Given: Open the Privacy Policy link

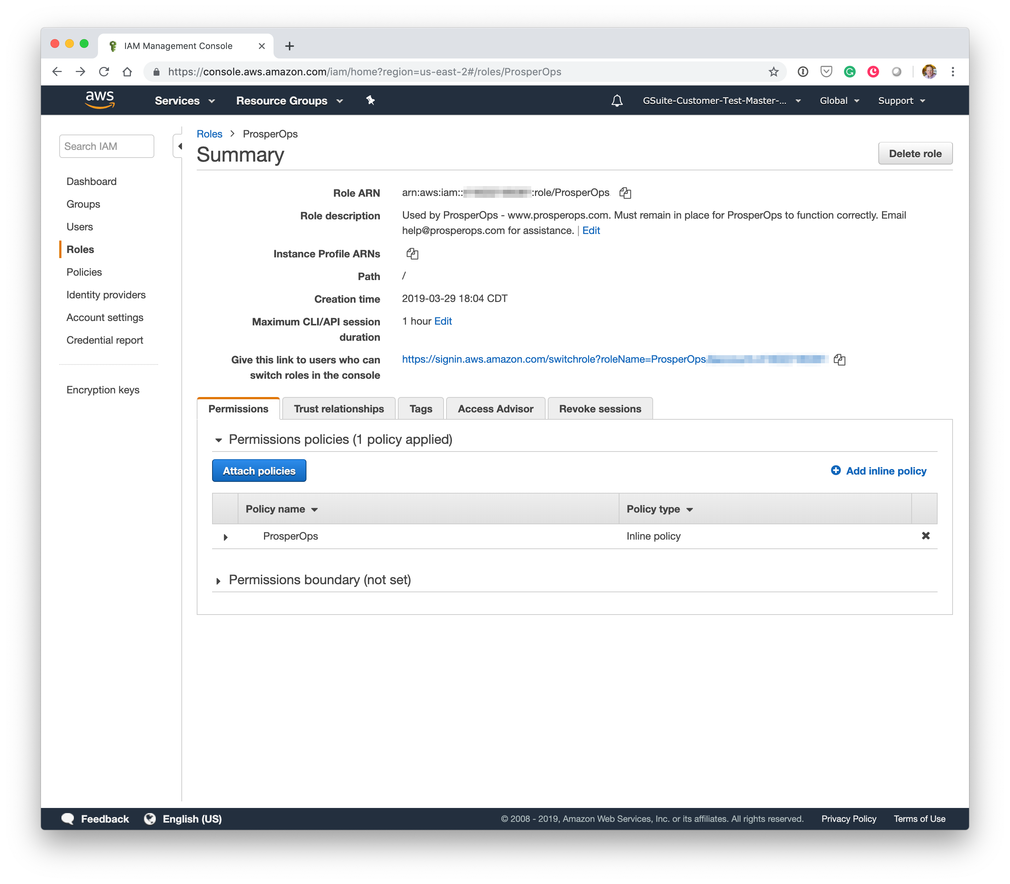Looking at the screenshot, I should pos(849,819).
